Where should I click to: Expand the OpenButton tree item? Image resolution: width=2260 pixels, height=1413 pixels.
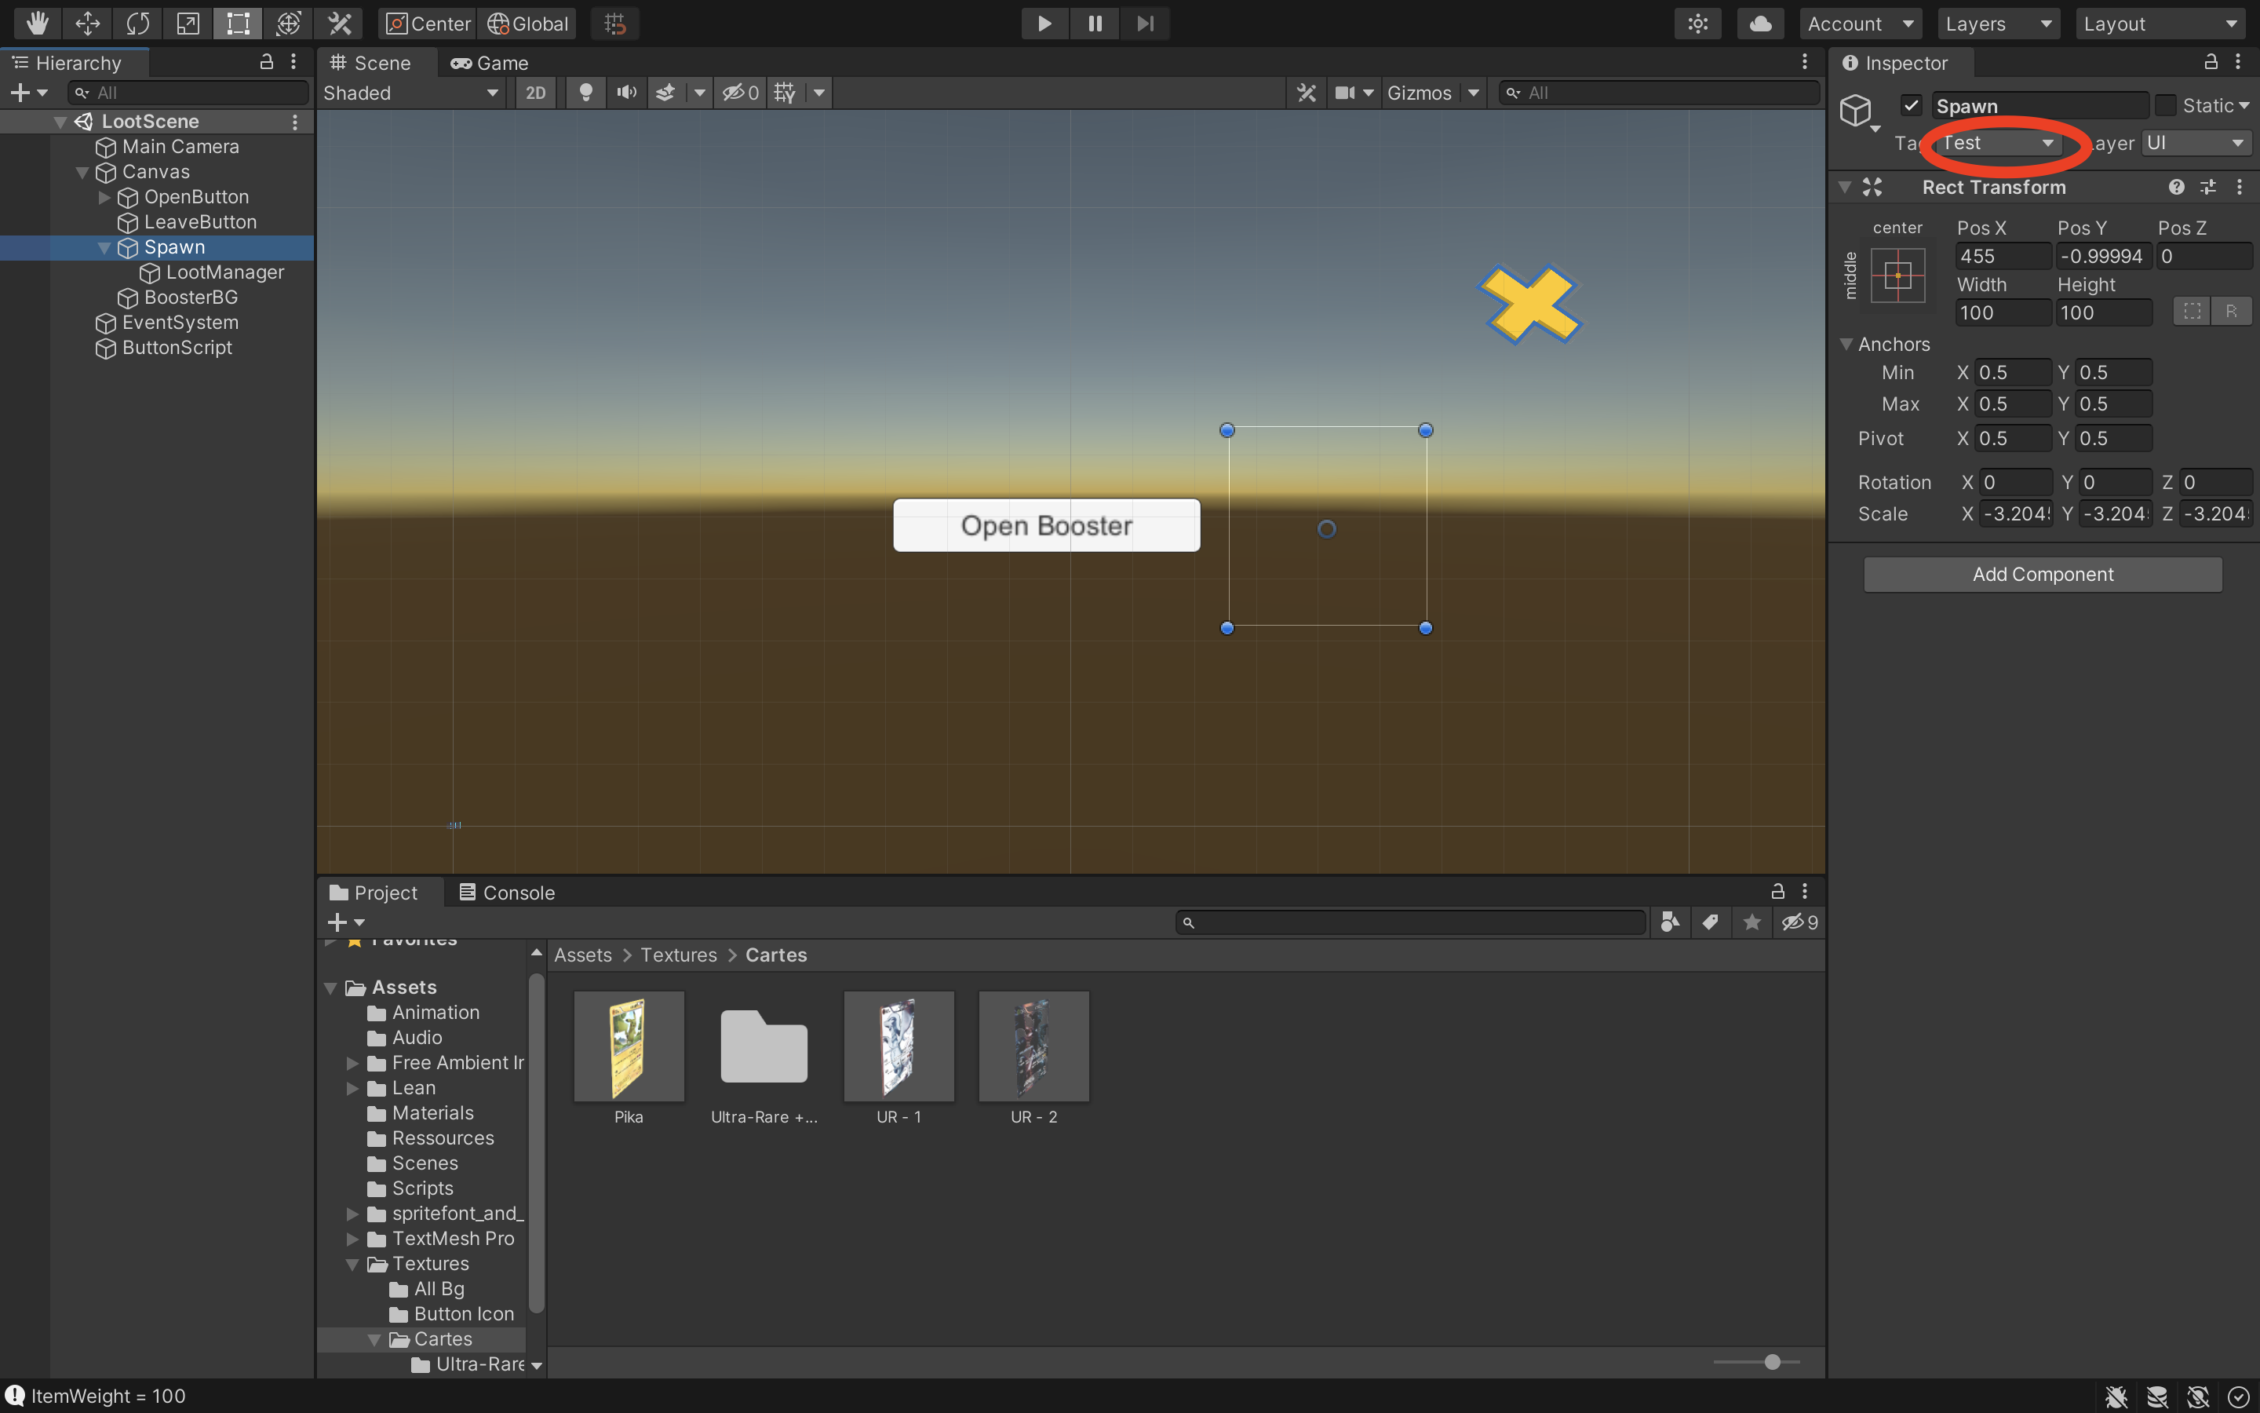[104, 197]
